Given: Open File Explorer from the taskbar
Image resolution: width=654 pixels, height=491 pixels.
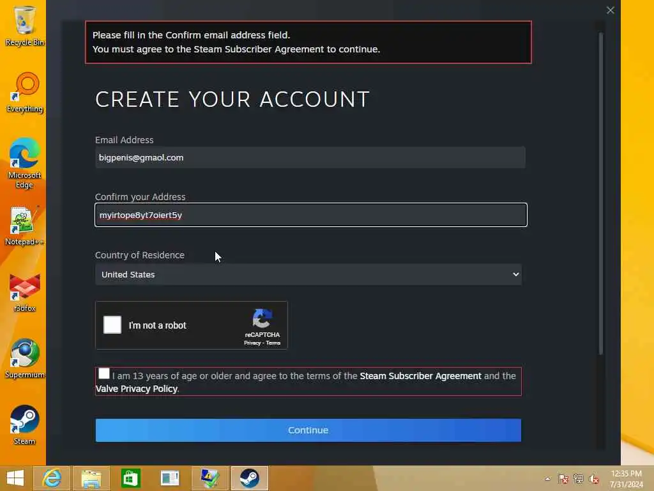Looking at the screenshot, I should click(91, 478).
